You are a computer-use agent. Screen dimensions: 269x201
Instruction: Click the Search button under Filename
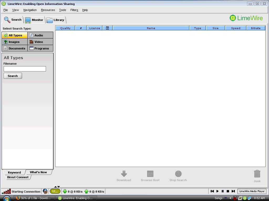pyautogui.click(x=13, y=76)
